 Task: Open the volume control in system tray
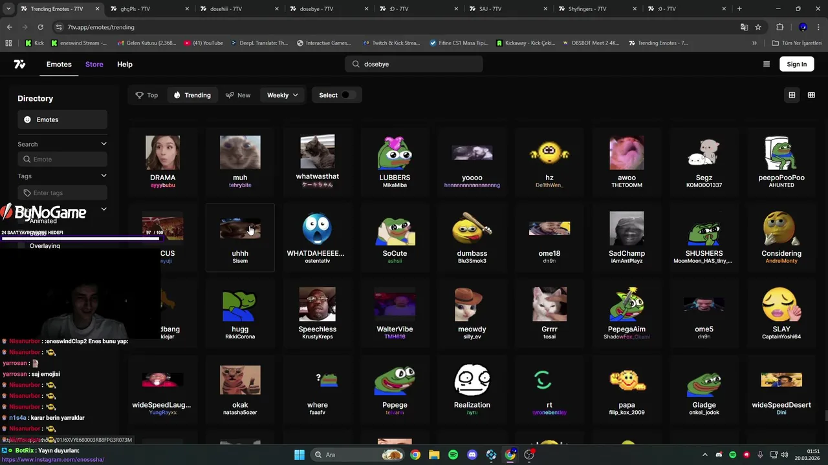(785, 455)
